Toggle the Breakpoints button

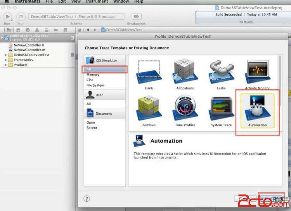[x=136, y=17]
